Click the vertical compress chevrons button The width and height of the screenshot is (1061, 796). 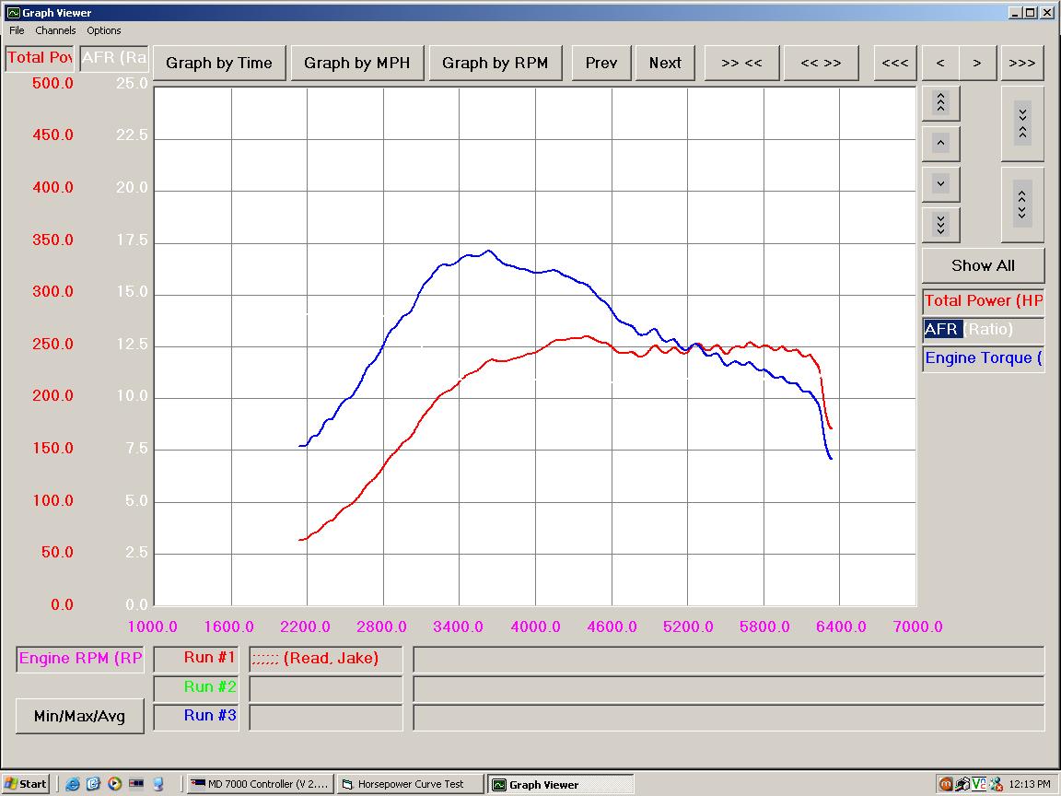(1022, 123)
